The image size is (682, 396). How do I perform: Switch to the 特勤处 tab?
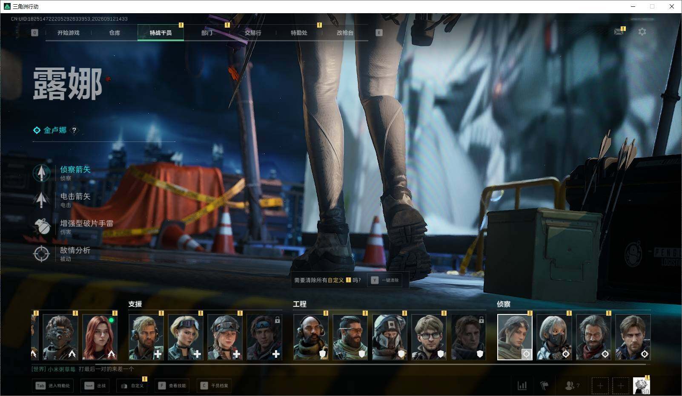click(299, 33)
